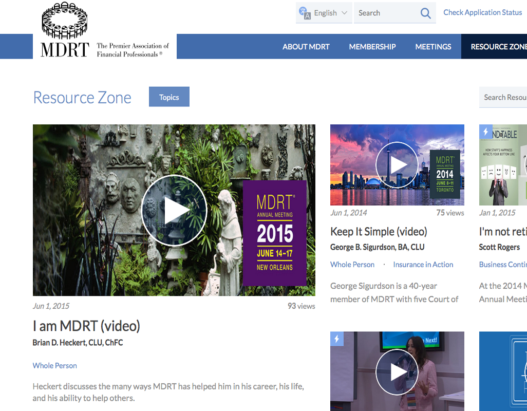The width and height of the screenshot is (527, 411).
Task: Click author name George B. Sigurdson, BA, CLU
Action: pos(378,247)
